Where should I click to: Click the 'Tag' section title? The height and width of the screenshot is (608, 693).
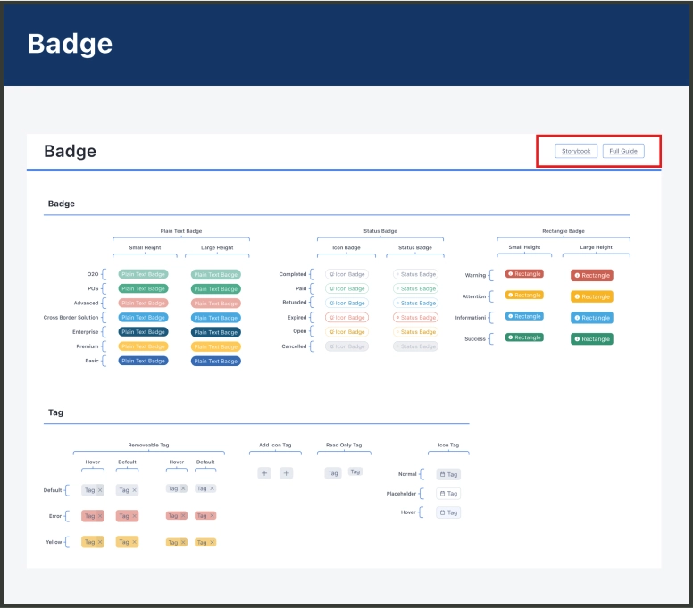click(55, 412)
